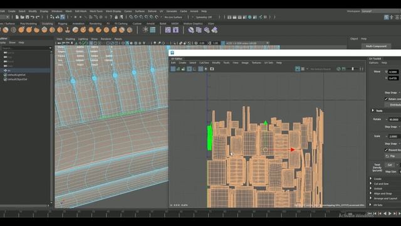Click the New Scene icon in status line
The width and height of the screenshot is (401, 226).
[x=17, y=17]
